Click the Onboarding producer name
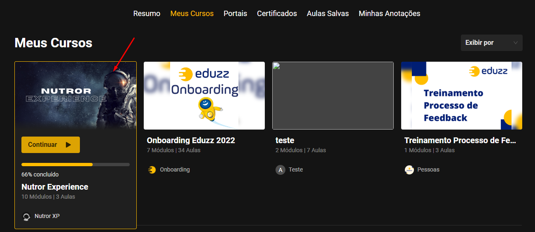535x232 pixels. [x=175, y=169]
